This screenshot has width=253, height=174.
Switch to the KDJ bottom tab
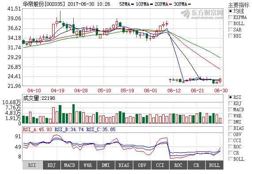tap(52, 165)
